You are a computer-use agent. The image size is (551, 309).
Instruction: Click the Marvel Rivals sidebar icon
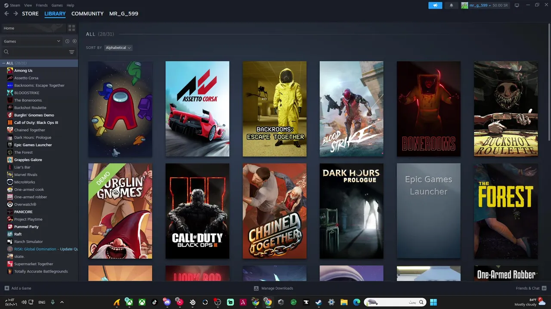click(10, 175)
